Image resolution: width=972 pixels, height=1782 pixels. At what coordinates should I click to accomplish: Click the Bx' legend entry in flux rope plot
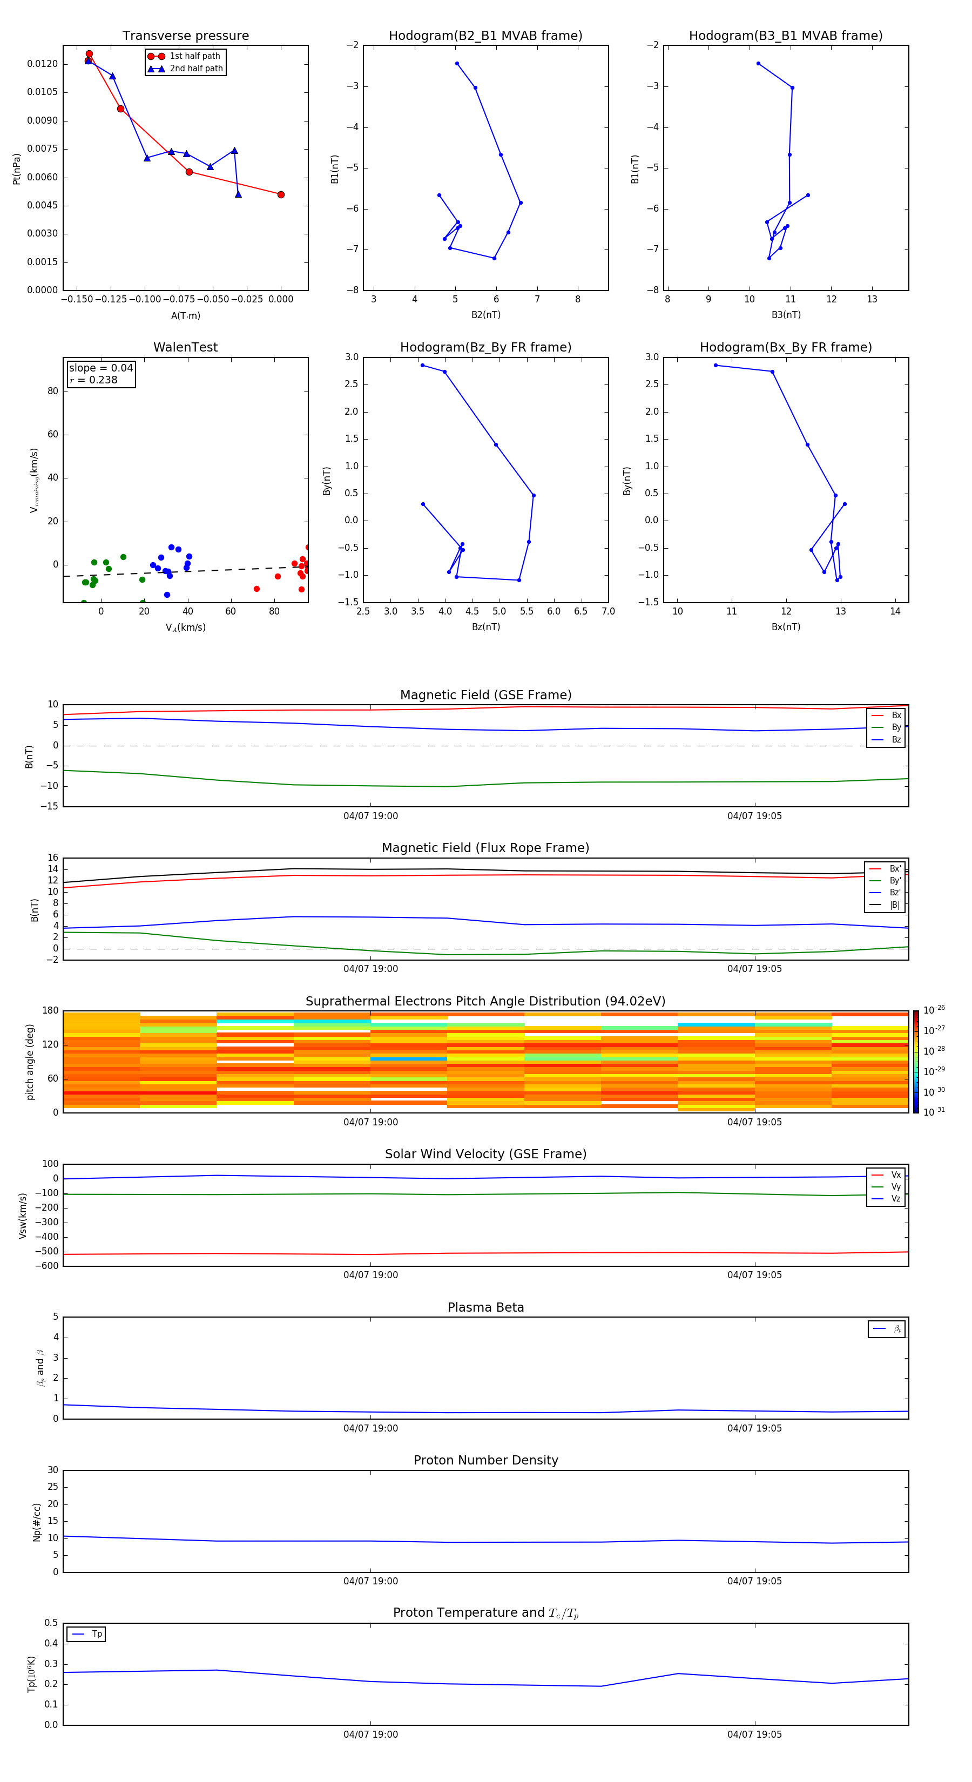[x=885, y=869]
